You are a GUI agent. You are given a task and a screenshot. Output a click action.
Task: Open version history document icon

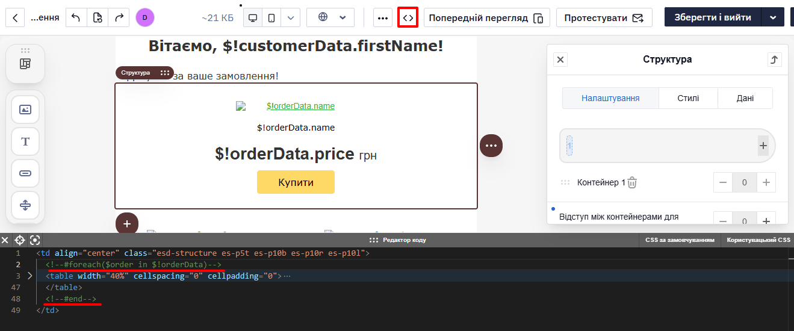(98, 17)
